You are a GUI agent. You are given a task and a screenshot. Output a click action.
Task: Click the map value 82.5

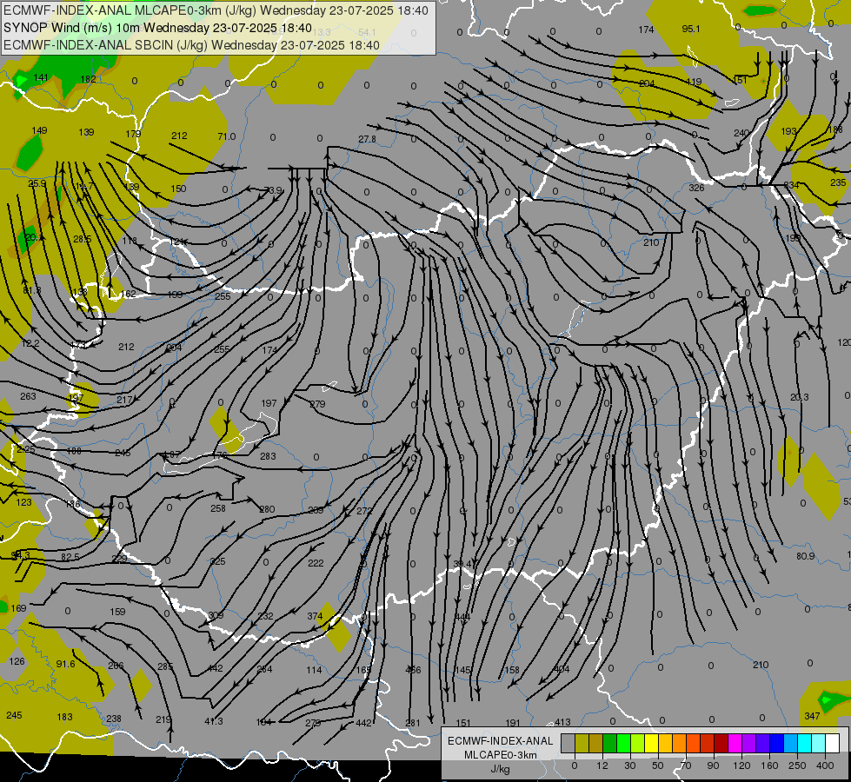coord(70,557)
